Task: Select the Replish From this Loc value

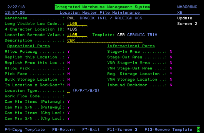Action: click(69, 63)
